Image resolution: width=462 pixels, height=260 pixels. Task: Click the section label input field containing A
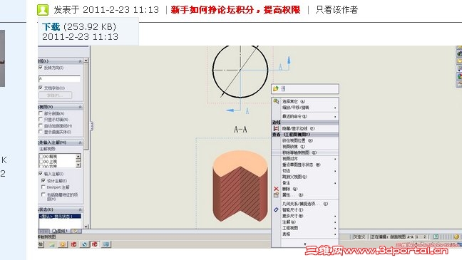(59, 78)
